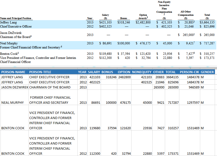Image resolution: width=217 pixels, height=156 pixels.
Task: Click the NONEQUITY column header in spreadsheet
Action: (x=142, y=72)
